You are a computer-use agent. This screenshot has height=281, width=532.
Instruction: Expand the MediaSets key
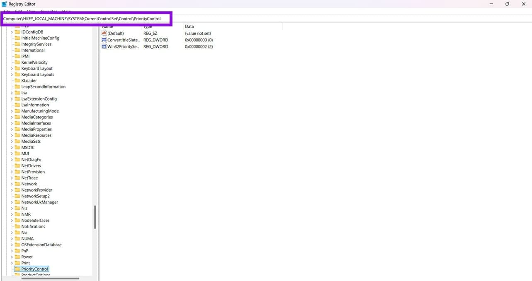(12, 142)
